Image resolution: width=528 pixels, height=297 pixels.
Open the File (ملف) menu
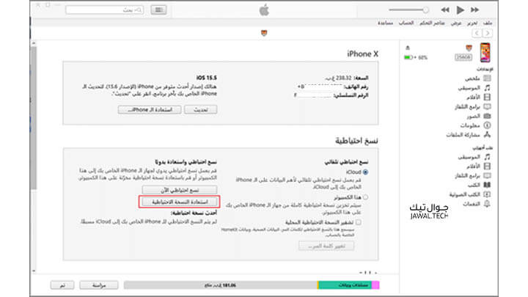pos(487,23)
